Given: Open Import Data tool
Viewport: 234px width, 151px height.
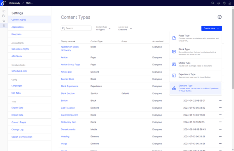Looking at the screenshot, I should click(x=29, y=115).
